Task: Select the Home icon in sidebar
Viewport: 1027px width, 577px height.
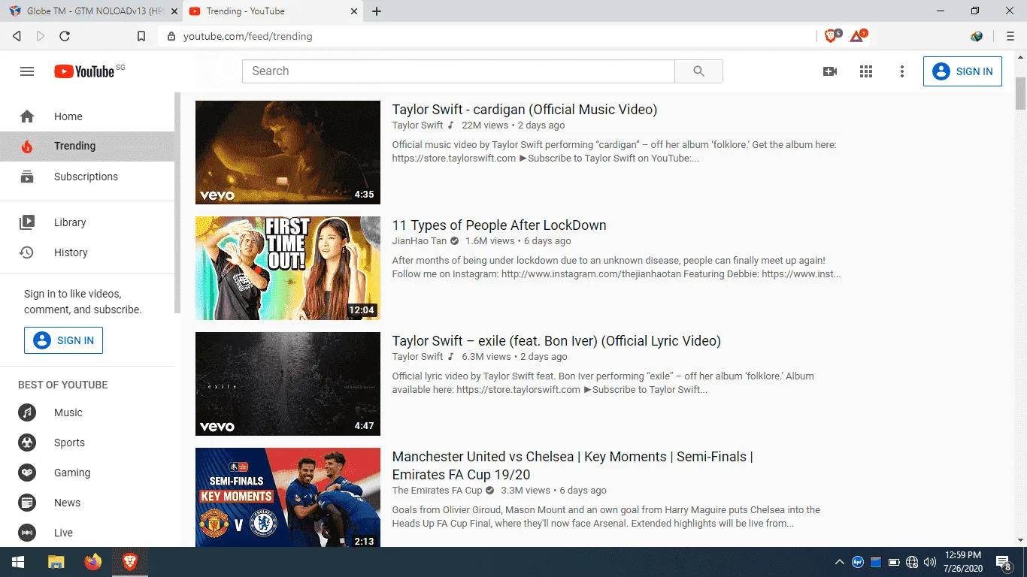Action: click(x=27, y=116)
